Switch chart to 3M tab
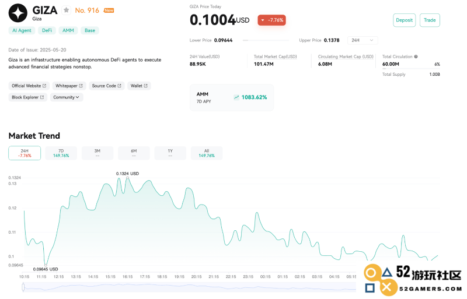 [x=97, y=153]
